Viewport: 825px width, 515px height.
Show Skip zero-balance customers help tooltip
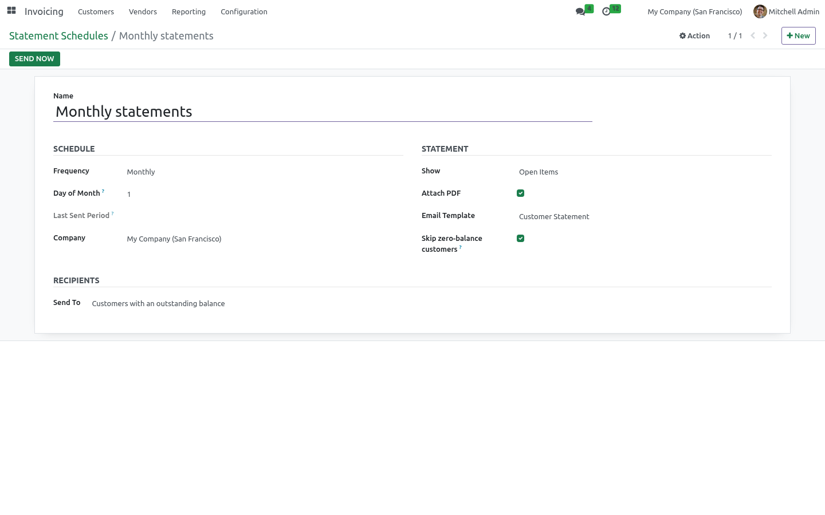pyautogui.click(x=460, y=247)
